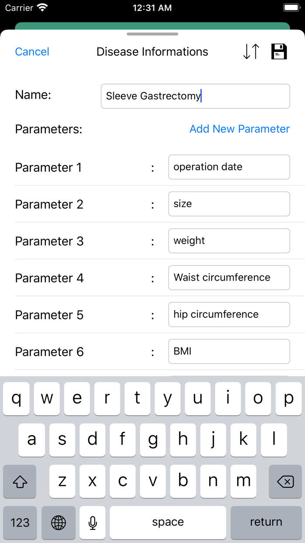Screen dimensions: 305x543
Task: Click the size field for Parameter 2
Action: pos(229,204)
